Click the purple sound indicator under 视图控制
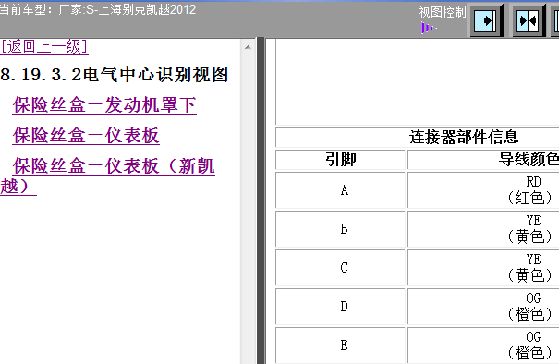559x364 pixels. pyautogui.click(x=428, y=28)
